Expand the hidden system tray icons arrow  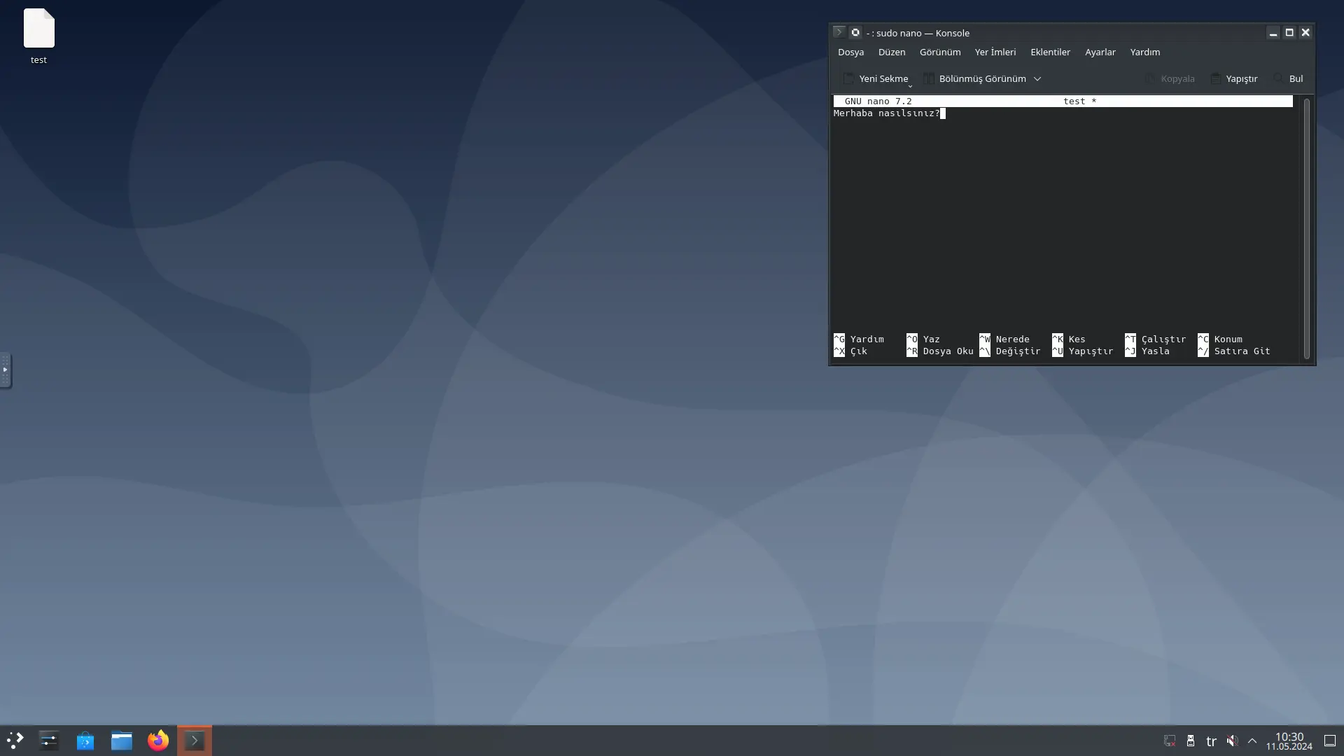[x=1252, y=741]
